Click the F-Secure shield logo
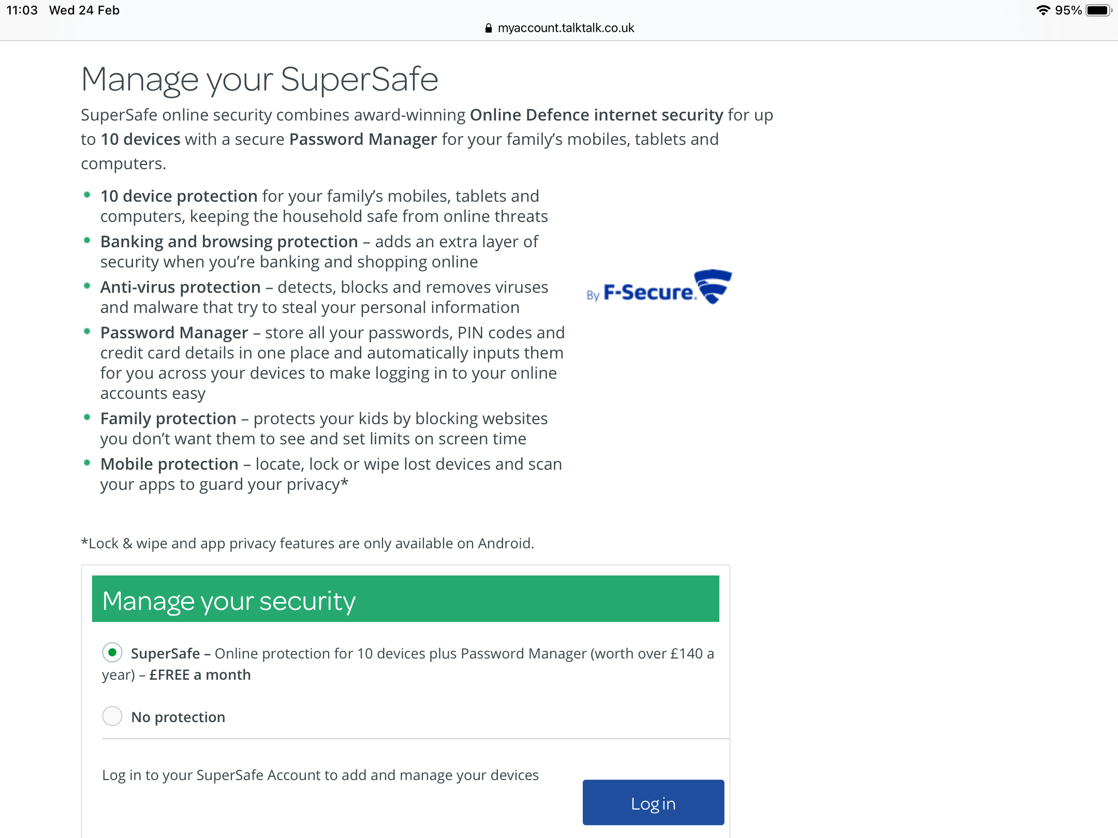The height and width of the screenshot is (838, 1118). 713,286
